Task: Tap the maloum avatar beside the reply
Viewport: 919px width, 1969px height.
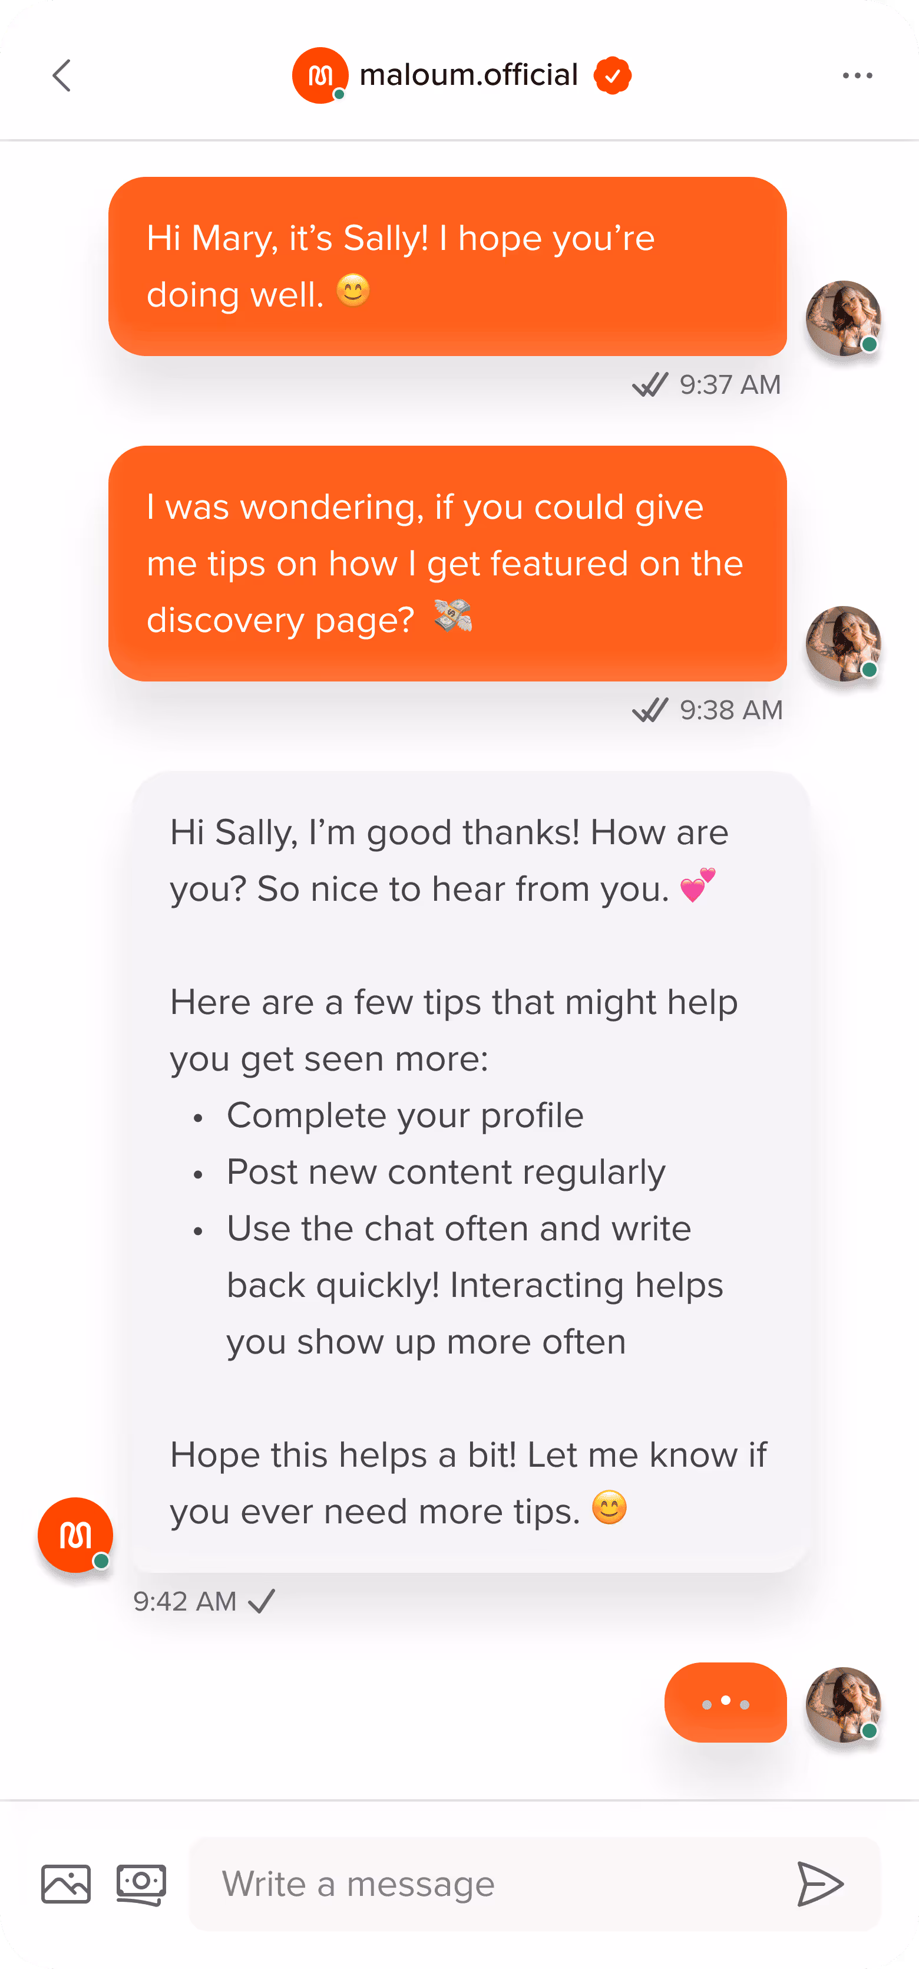Action: (75, 1535)
